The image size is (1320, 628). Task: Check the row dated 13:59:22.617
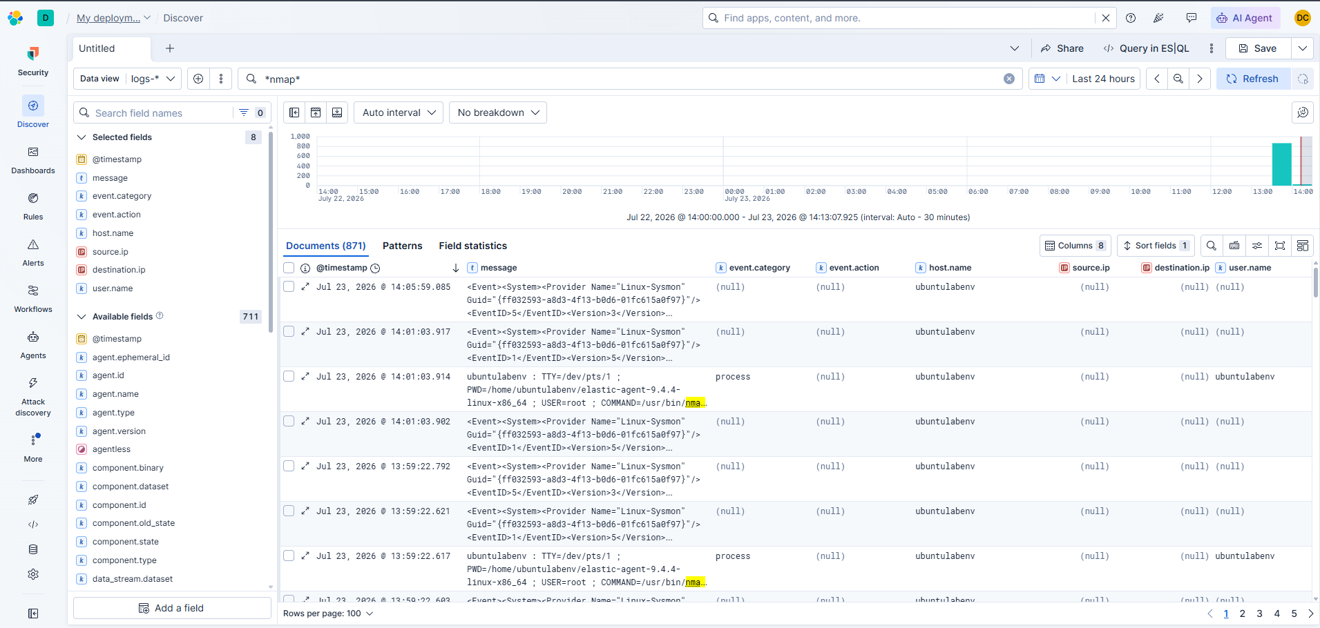[289, 556]
